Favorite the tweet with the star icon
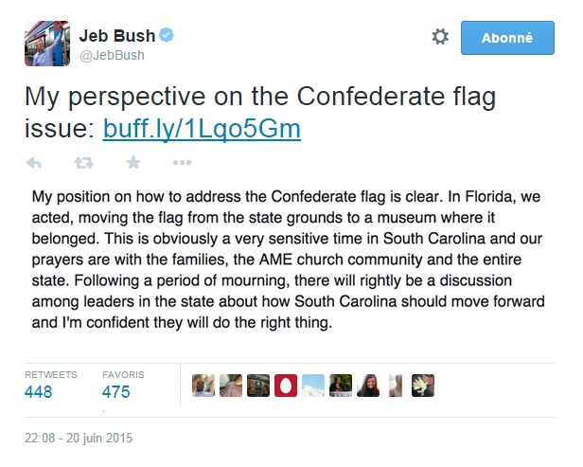 (133, 163)
